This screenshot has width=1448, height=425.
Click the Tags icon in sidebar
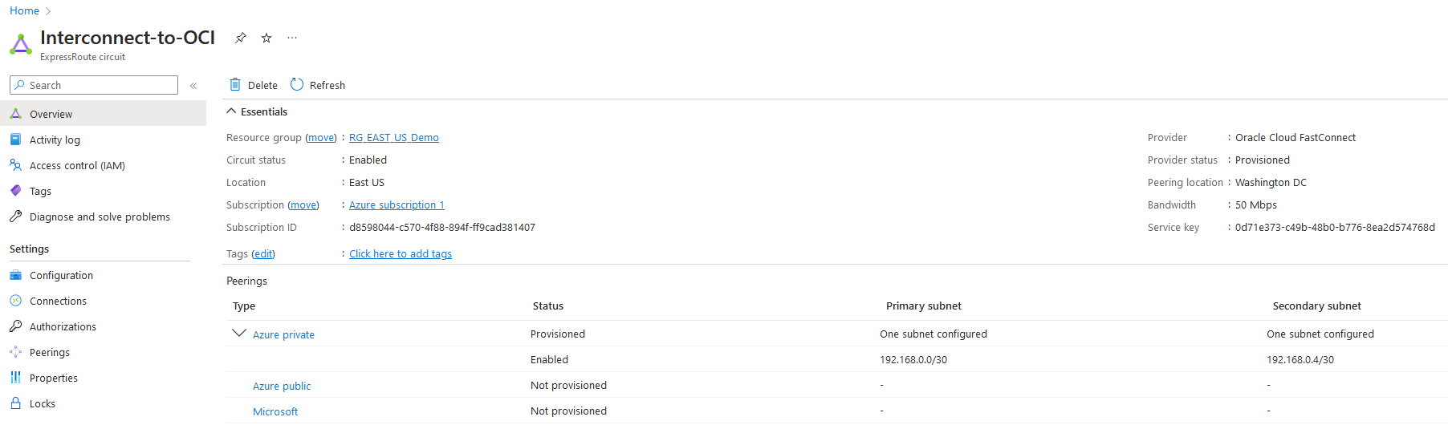[x=15, y=191]
